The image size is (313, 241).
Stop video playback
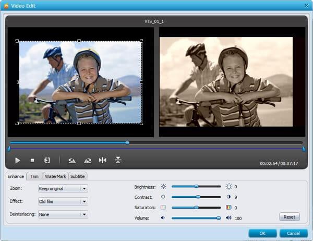(32, 160)
